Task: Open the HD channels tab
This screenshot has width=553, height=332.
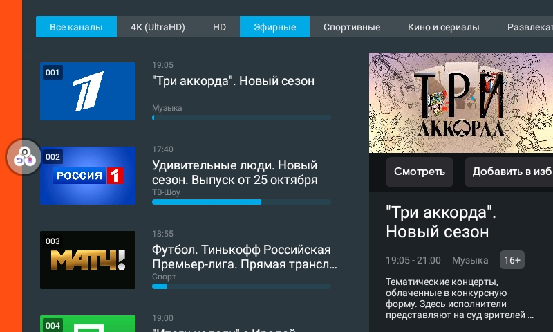Action: point(219,27)
